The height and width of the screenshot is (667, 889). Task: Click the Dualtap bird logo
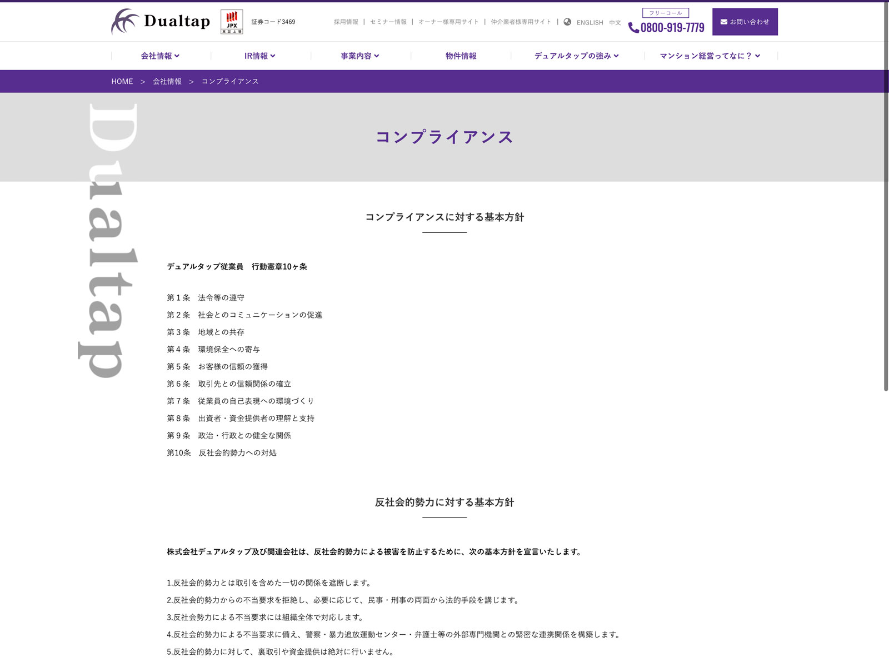coord(124,22)
